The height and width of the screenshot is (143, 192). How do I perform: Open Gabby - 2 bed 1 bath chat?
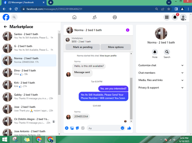[29, 97]
